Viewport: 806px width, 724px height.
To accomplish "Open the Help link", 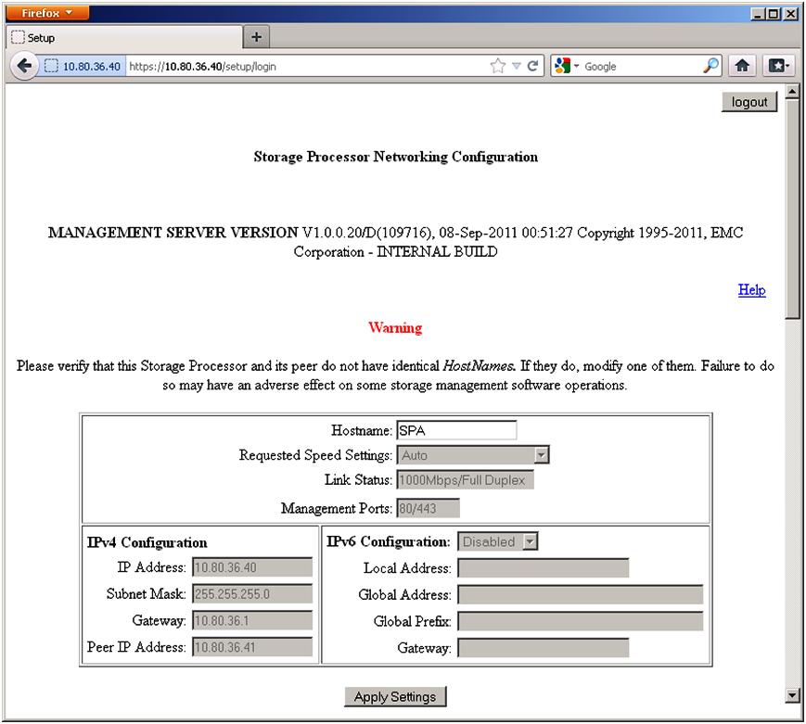I will [x=751, y=290].
